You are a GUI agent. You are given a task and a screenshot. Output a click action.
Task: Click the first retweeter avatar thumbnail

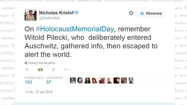[73, 80]
